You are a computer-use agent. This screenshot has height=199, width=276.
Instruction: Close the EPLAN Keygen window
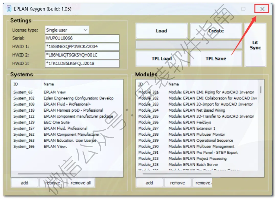262,9
